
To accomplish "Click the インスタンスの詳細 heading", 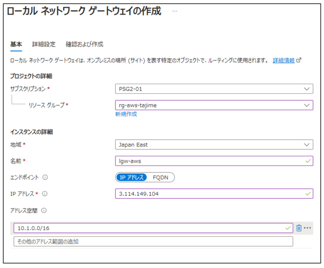I will coord(32,132).
